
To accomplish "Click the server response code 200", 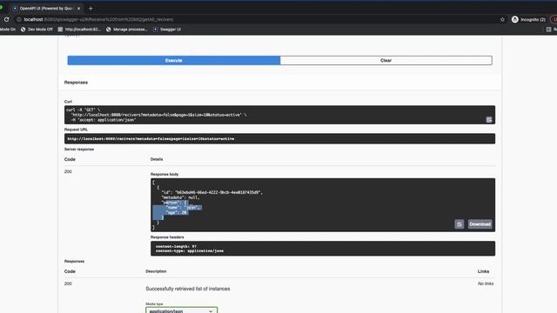I will point(68,172).
